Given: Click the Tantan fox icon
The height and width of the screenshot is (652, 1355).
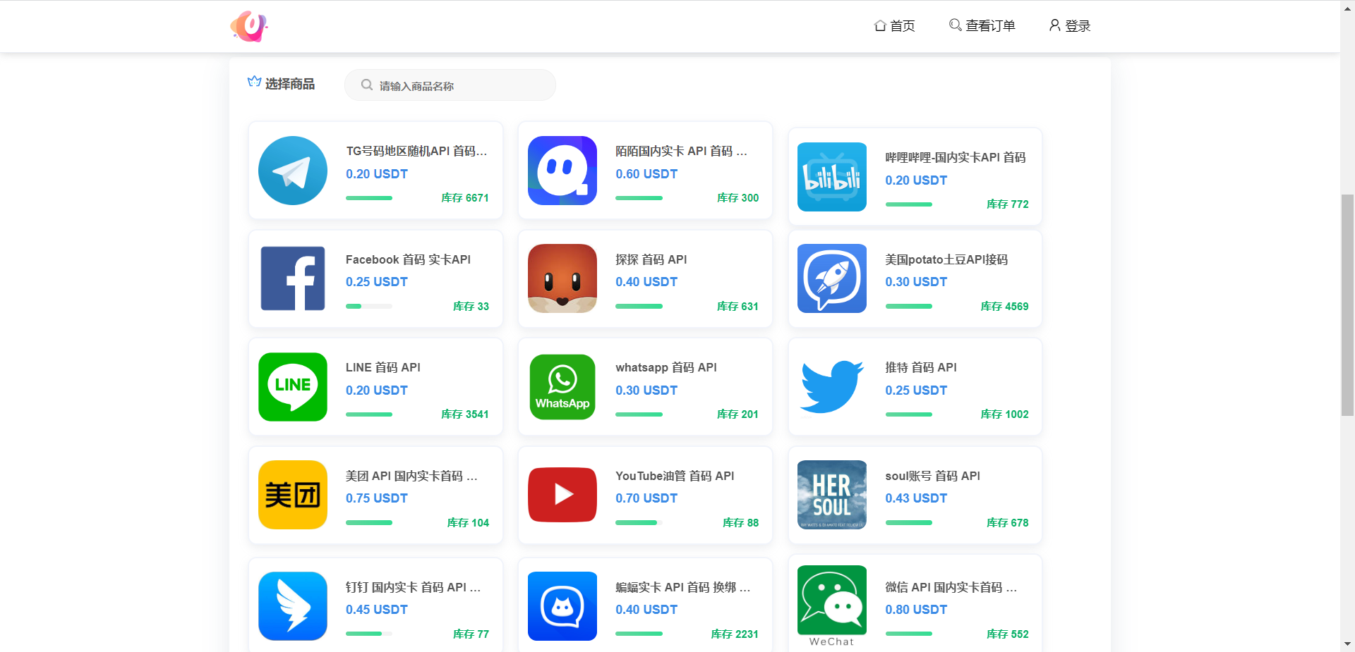Looking at the screenshot, I should [x=562, y=278].
